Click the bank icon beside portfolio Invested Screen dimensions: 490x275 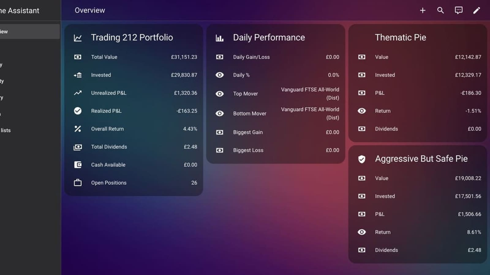click(78, 75)
